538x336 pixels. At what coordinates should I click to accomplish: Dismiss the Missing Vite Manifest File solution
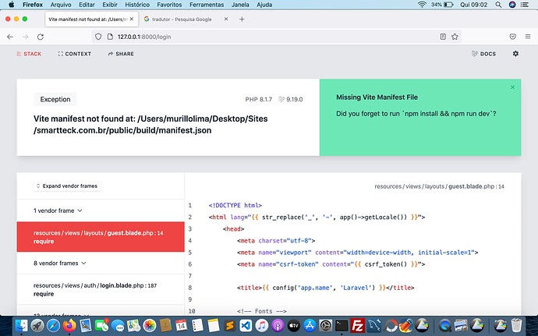(512, 87)
